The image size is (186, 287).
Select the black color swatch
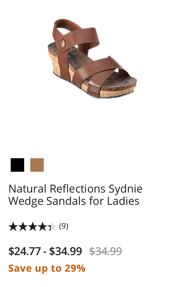click(17, 165)
